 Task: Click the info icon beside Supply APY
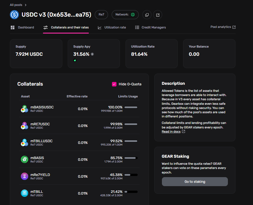tap(92, 54)
